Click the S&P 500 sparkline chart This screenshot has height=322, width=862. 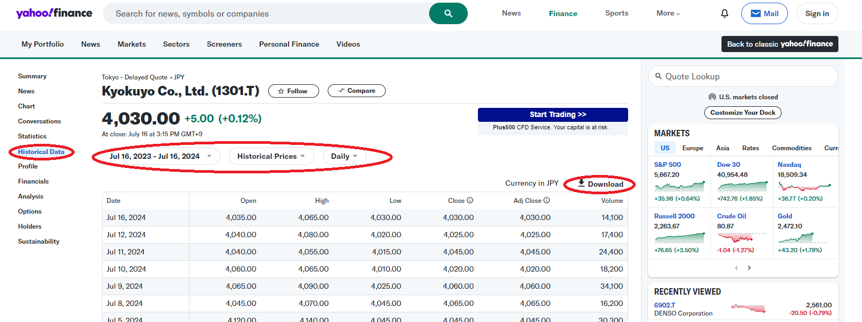coord(680,186)
